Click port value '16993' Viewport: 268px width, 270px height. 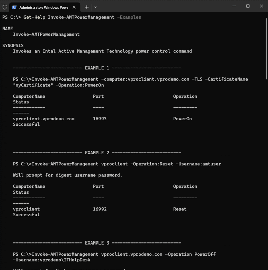99,119
